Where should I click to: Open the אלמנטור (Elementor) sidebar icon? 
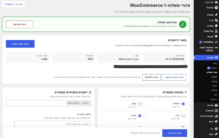[216, 8]
